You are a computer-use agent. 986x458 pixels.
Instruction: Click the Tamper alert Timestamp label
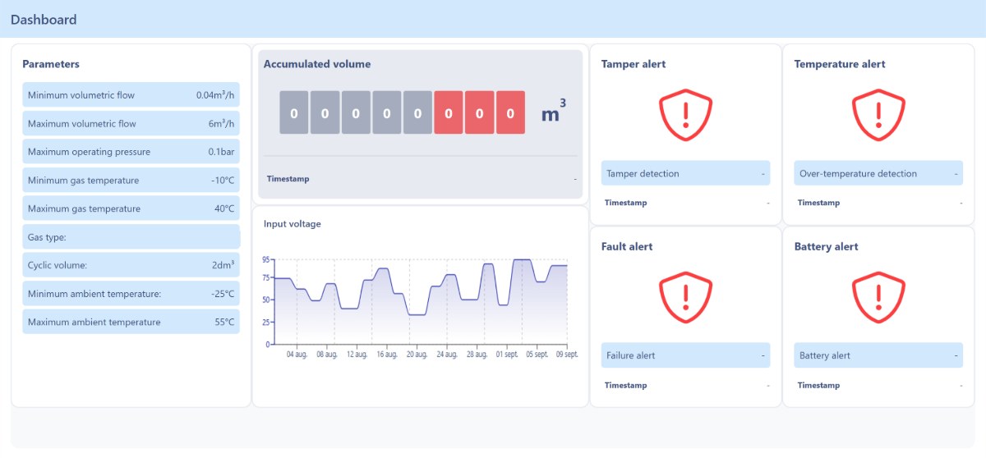[x=626, y=203]
